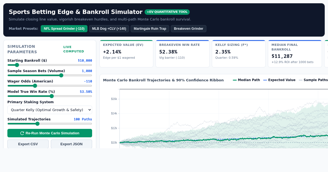Click the $12k axis label on chart
The image size is (328, 172).
[114, 128]
